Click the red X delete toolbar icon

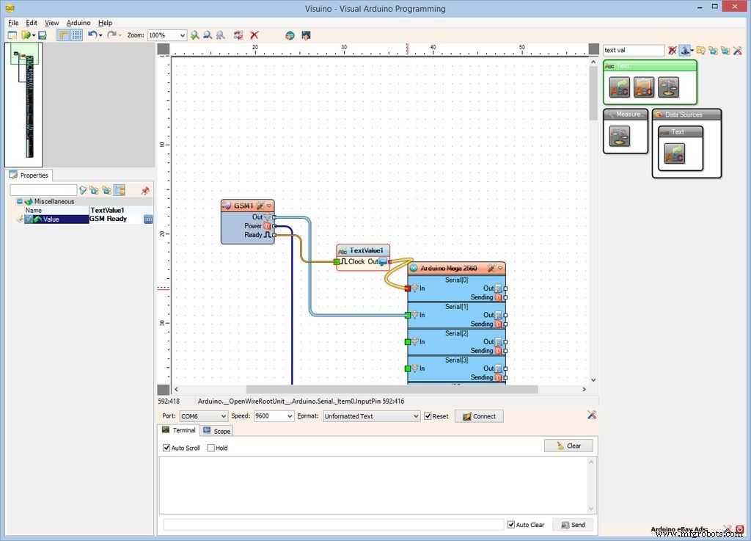point(254,35)
